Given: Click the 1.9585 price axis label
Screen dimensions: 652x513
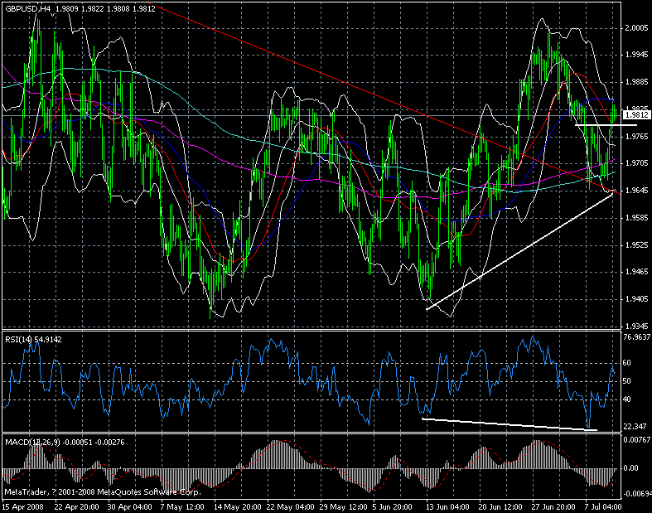Looking at the screenshot, I should [x=636, y=218].
